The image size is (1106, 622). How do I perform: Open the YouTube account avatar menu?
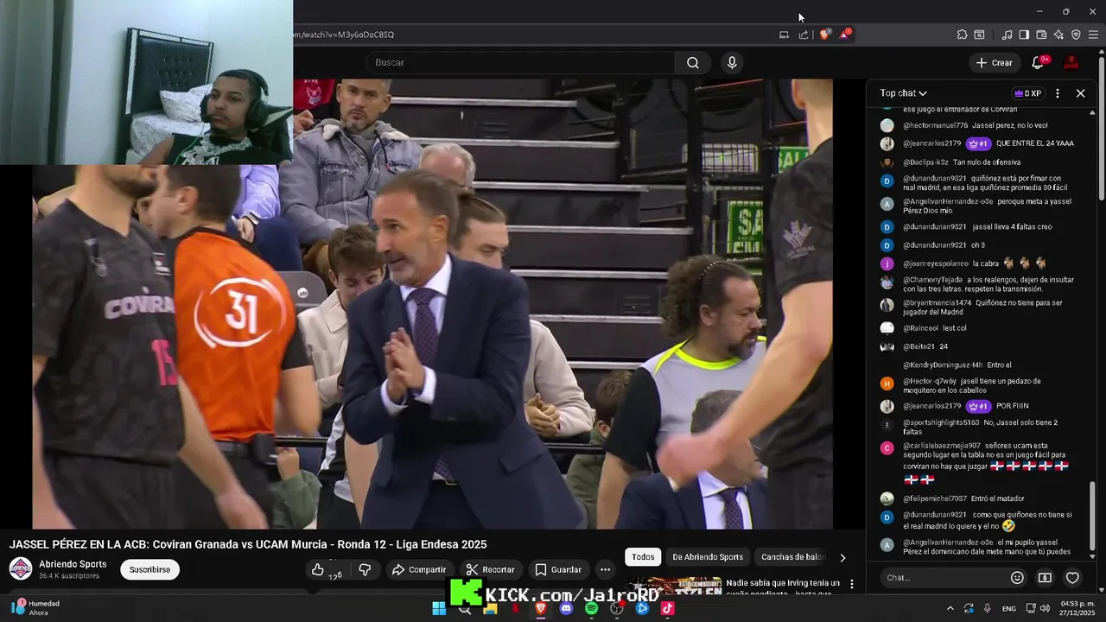(x=1071, y=62)
